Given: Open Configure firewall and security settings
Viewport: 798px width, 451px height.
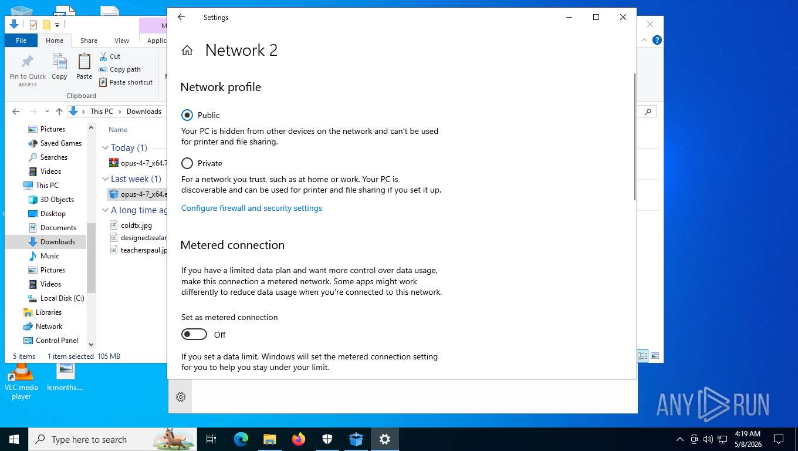Looking at the screenshot, I should tap(252, 208).
